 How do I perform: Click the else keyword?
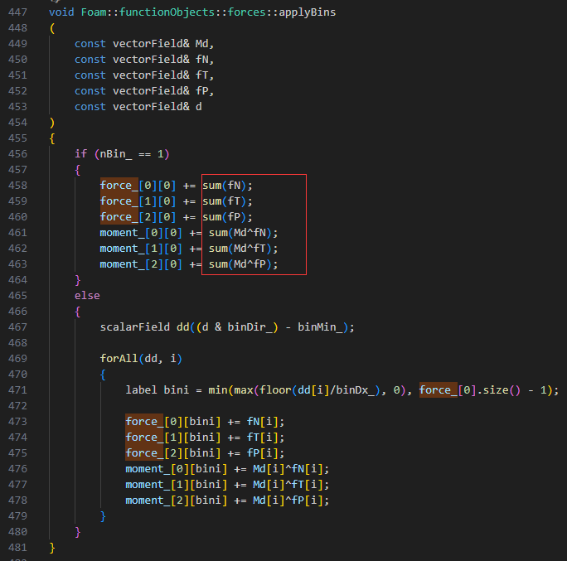click(87, 296)
